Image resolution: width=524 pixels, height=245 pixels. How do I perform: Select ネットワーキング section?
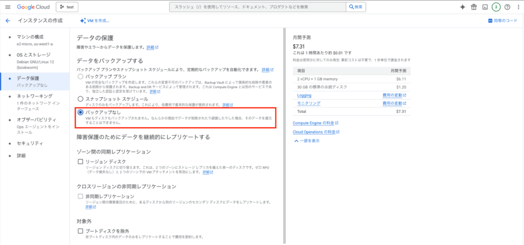(35, 102)
